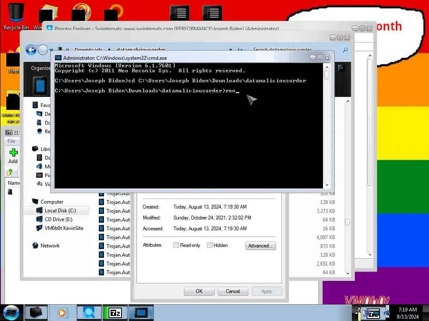Image resolution: width=429 pixels, height=321 pixels.
Task: Click the Trojan.Aut file sized 16 KB
Action: (114, 229)
